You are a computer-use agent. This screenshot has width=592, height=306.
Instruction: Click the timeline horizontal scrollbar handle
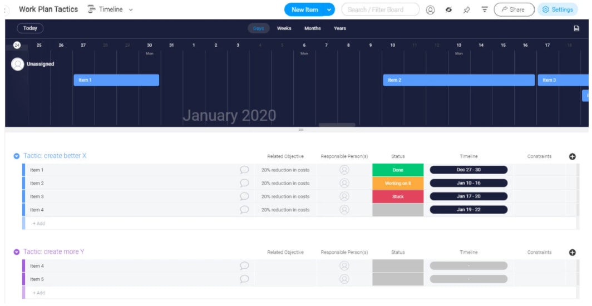[337, 125]
